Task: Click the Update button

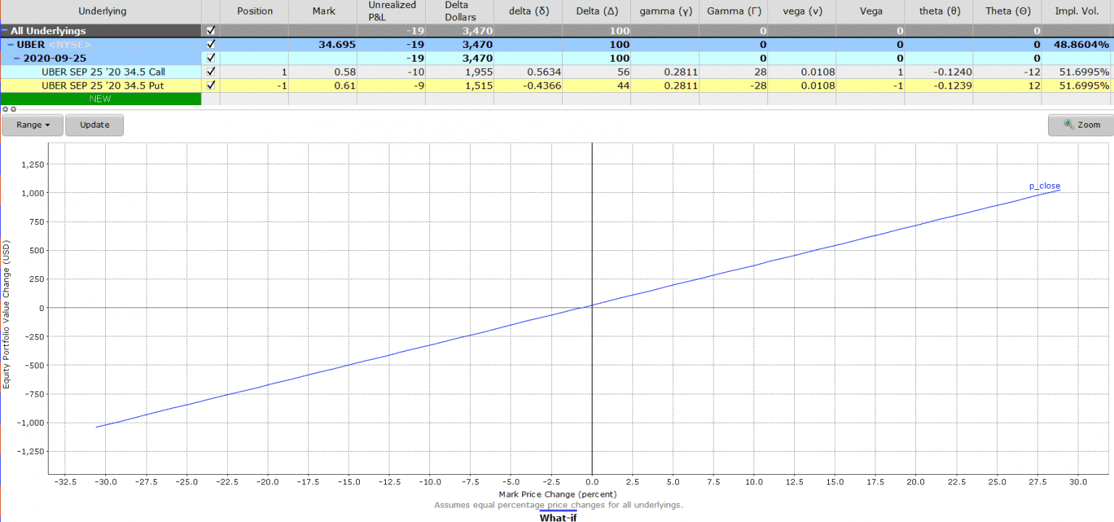Action: (94, 124)
